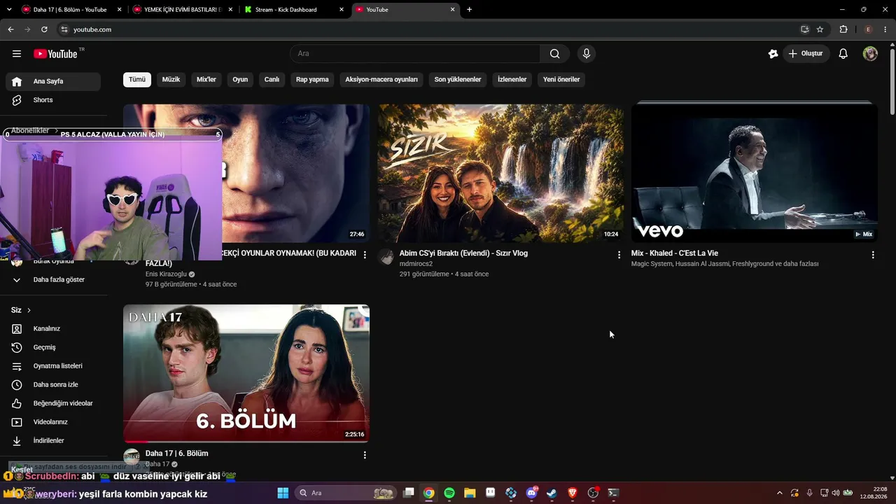
Task: View site information icon in address bar
Action: (x=64, y=29)
